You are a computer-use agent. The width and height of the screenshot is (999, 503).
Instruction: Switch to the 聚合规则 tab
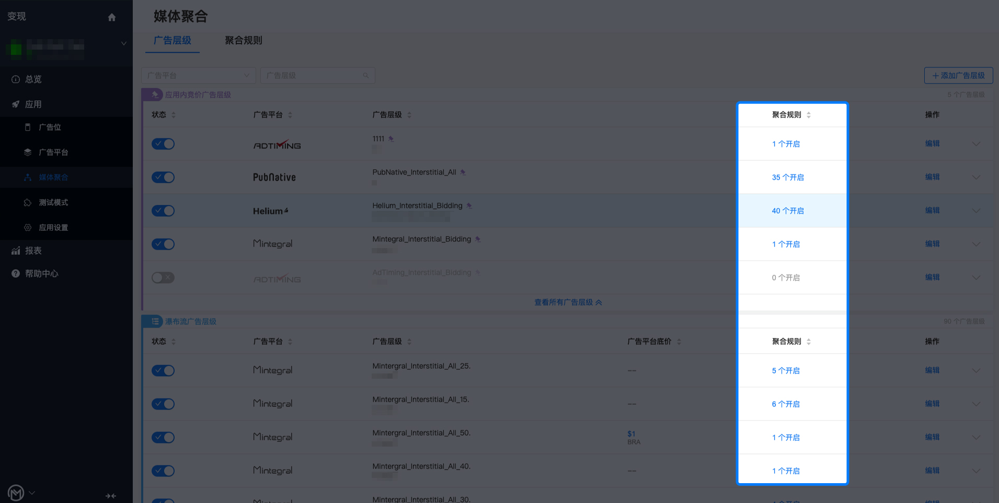pyautogui.click(x=244, y=41)
